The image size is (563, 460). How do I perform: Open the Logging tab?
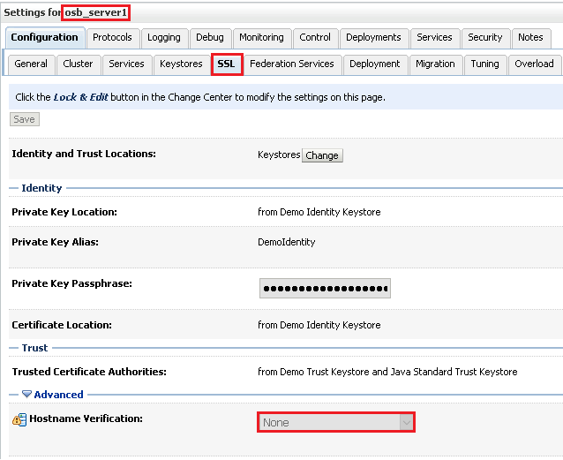(163, 38)
